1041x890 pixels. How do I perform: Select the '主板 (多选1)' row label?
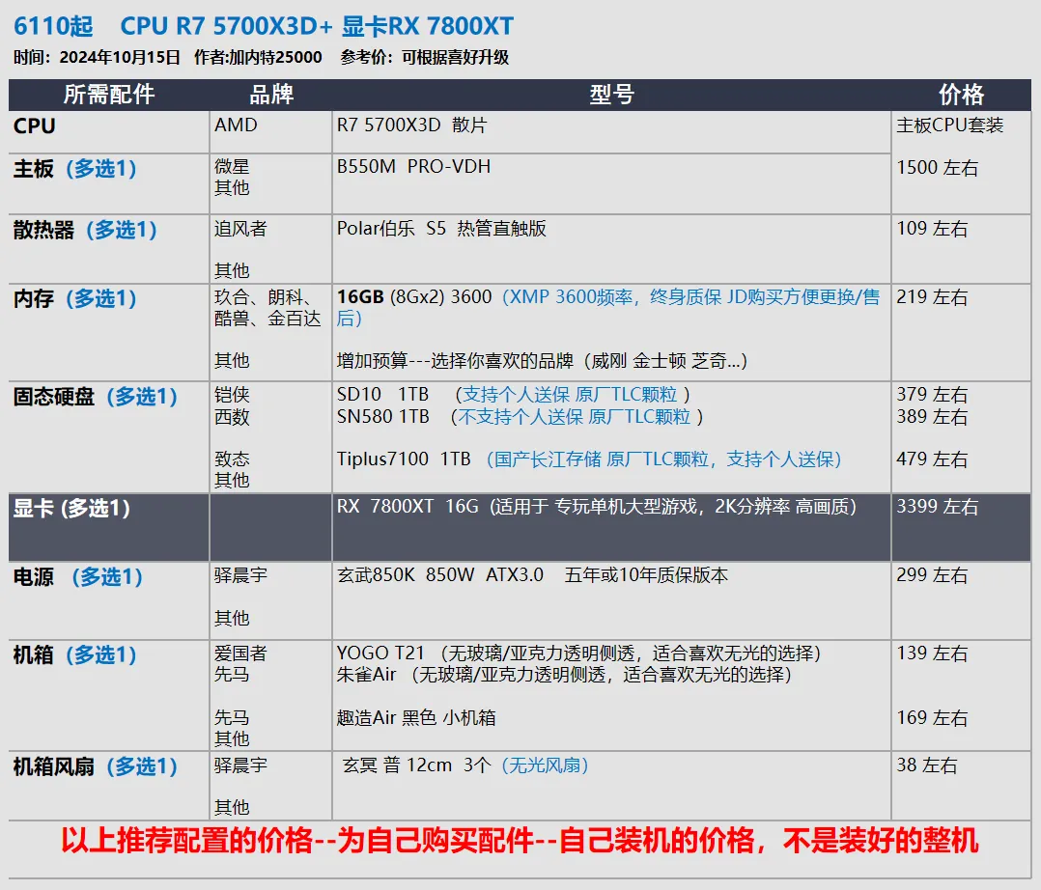click(x=75, y=169)
